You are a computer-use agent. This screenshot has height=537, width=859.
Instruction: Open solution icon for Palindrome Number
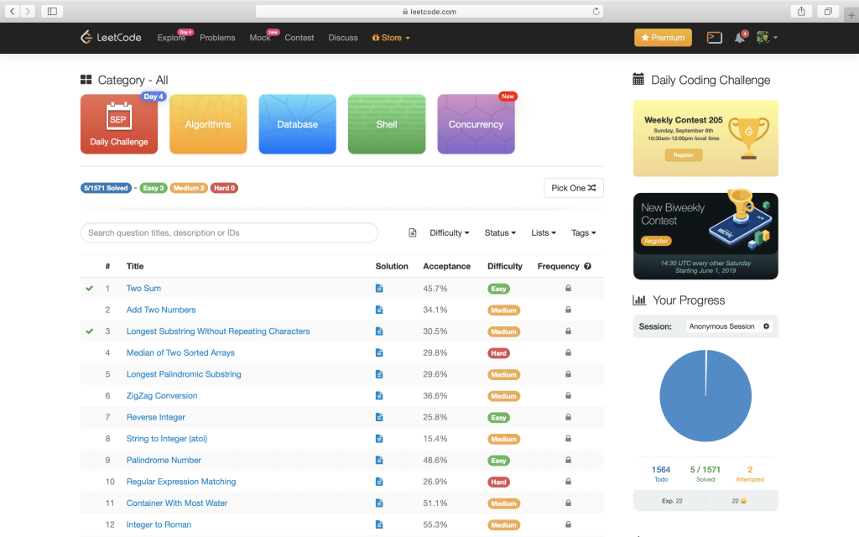pyautogui.click(x=379, y=461)
